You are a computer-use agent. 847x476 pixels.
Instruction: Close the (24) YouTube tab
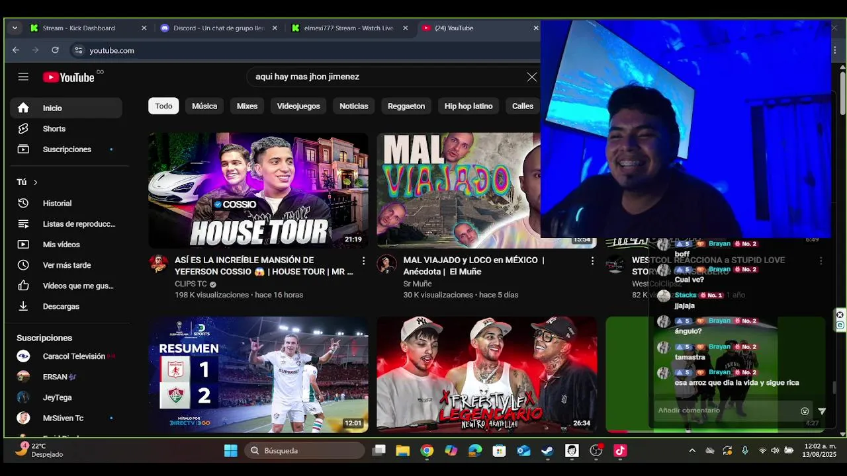(x=536, y=28)
